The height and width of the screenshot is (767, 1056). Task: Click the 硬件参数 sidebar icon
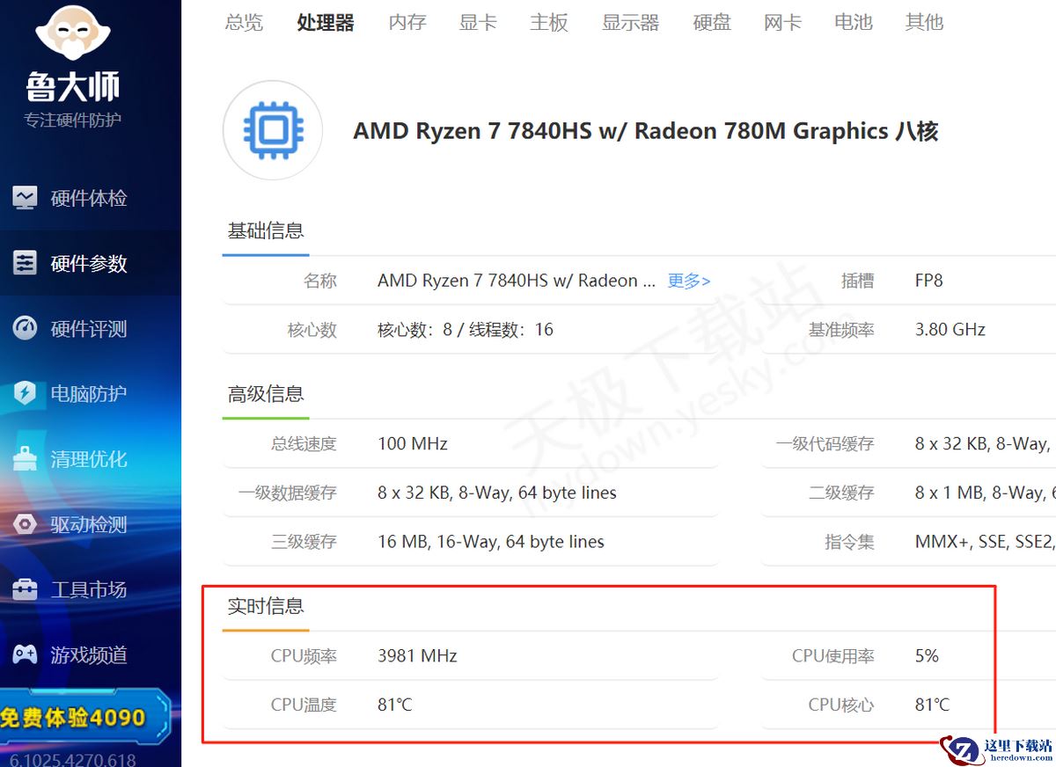tap(25, 263)
